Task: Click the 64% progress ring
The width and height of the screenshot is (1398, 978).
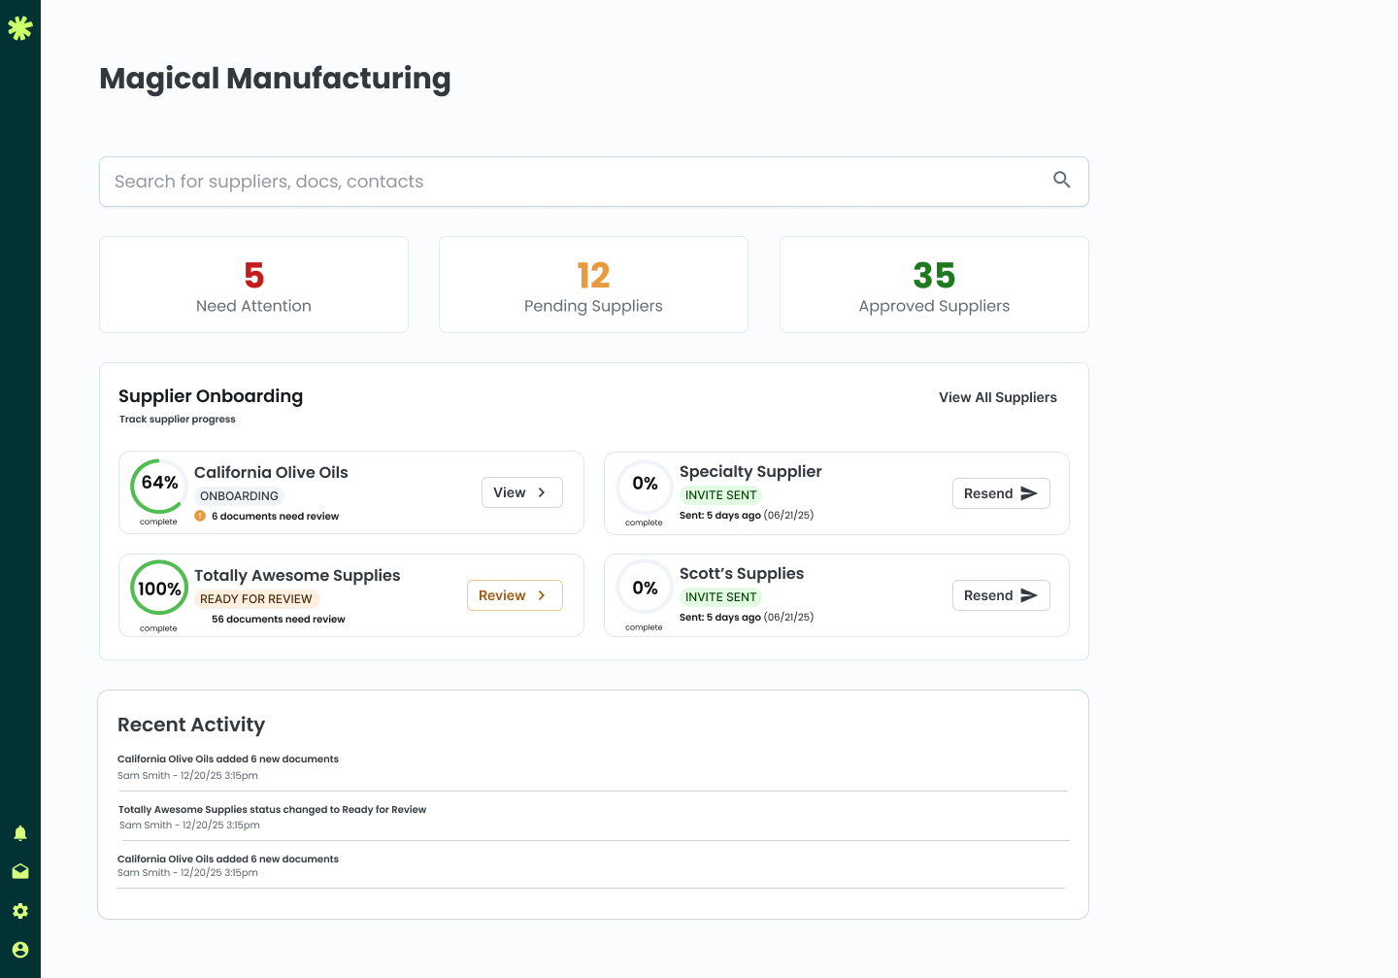Action: [159, 486]
